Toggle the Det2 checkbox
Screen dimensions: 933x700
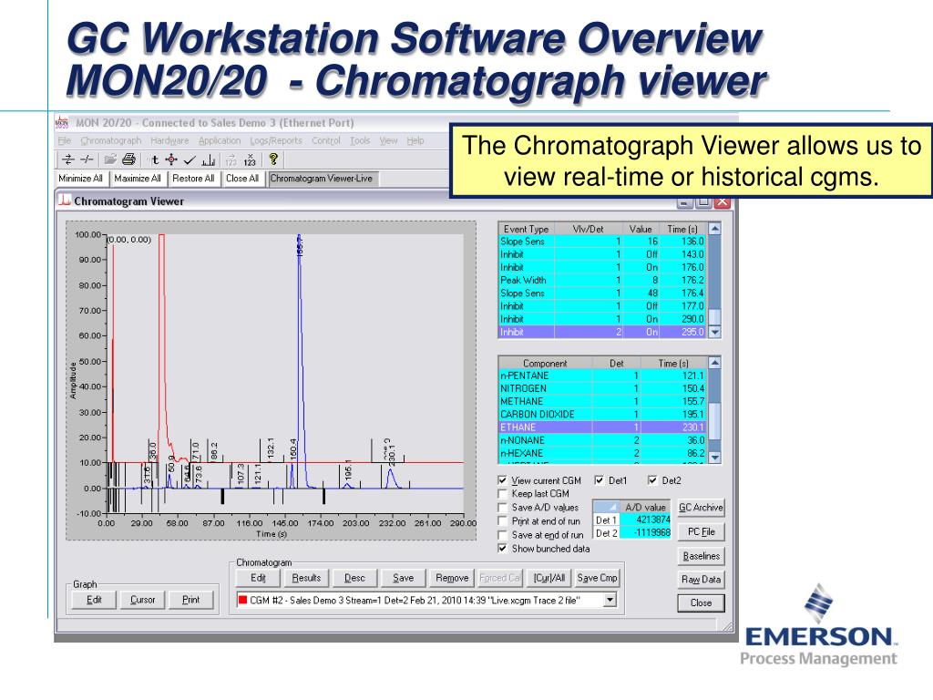pos(652,480)
